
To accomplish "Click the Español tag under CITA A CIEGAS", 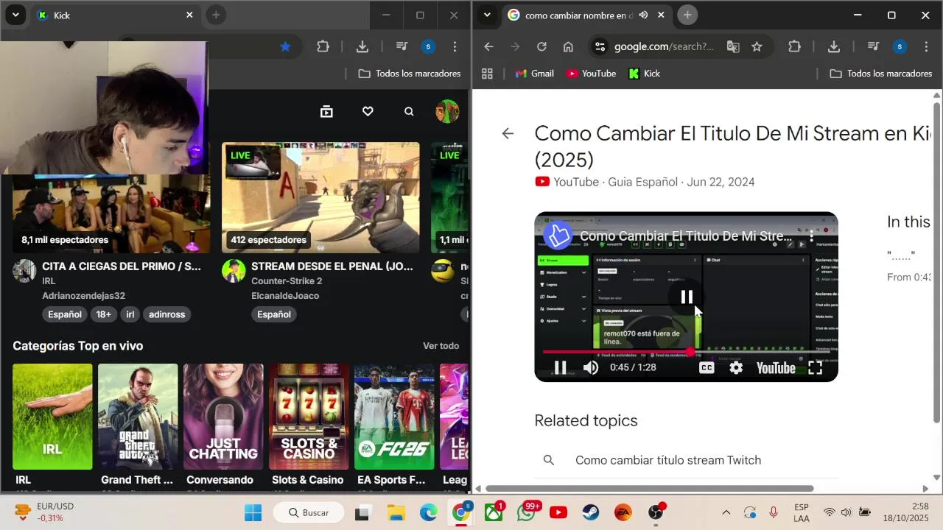I will click(65, 314).
